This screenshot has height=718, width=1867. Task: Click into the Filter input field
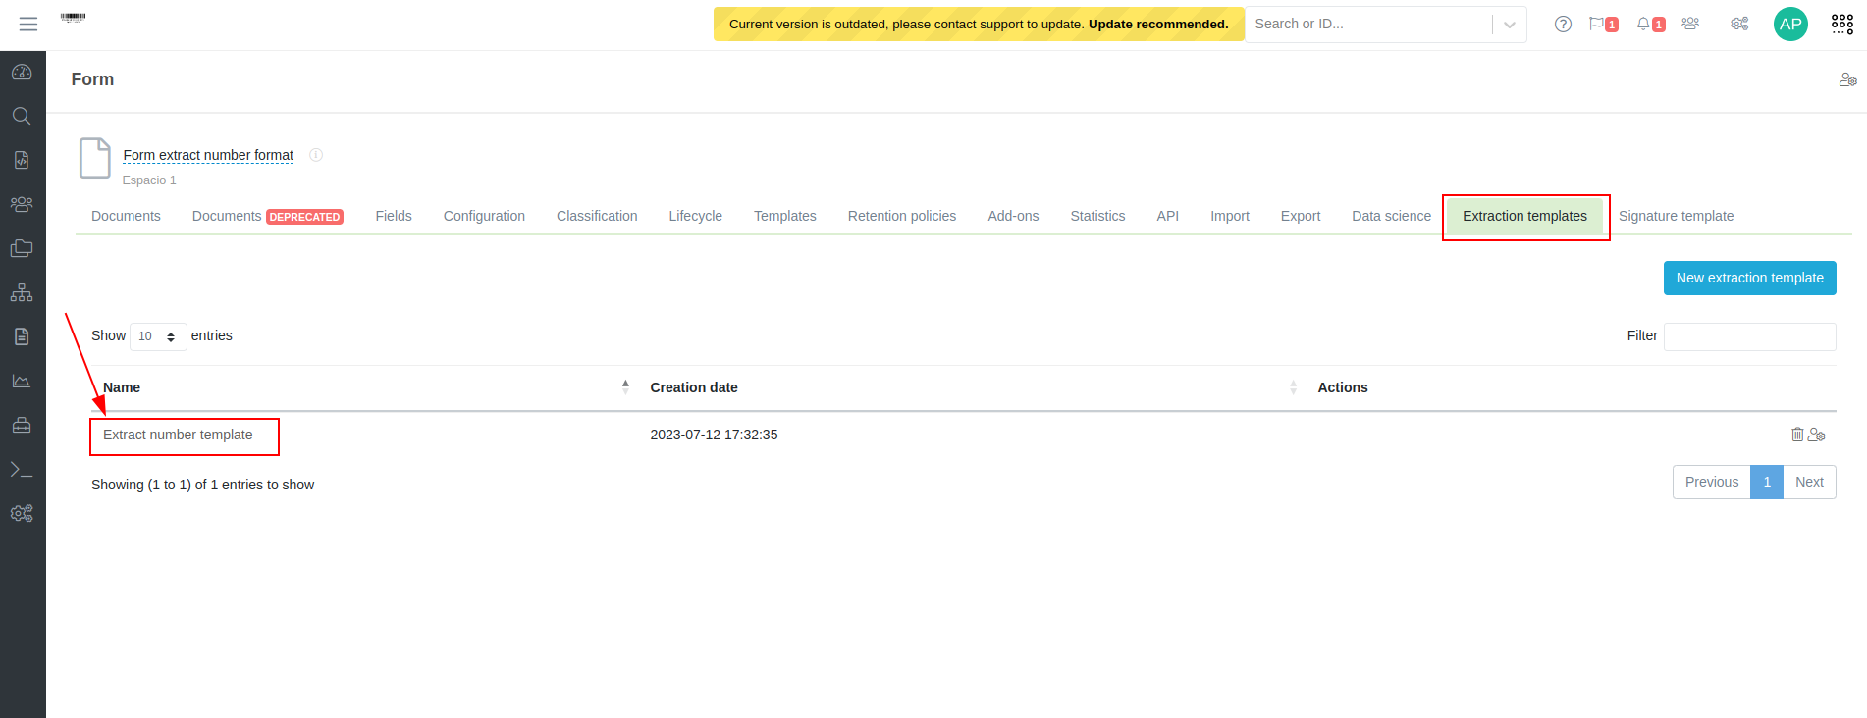[x=1749, y=336]
